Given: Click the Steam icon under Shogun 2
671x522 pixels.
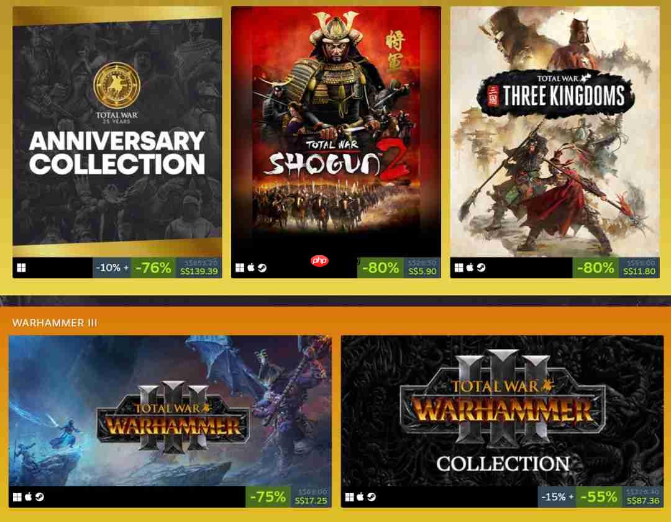Looking at the screenshot, I should pos(262,268).
